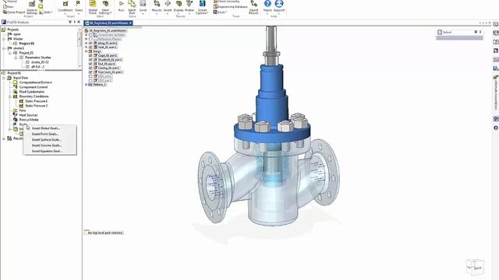This screenshot has width=499, height=280.
Task: Click the projects tree scrollbar
Action: [80, 40]
